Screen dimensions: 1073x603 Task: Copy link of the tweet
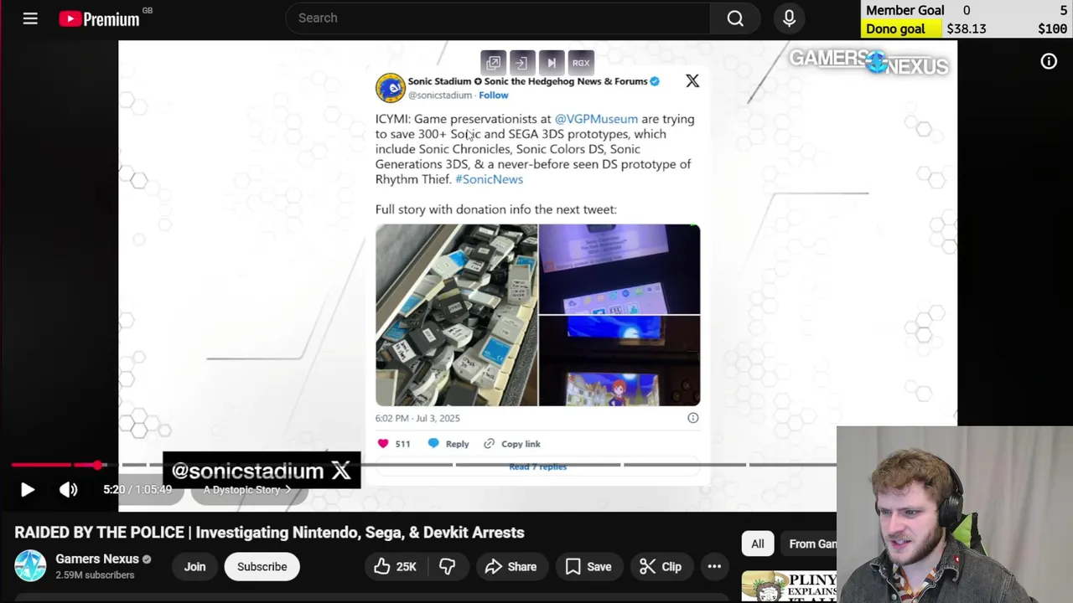point(512,444)
